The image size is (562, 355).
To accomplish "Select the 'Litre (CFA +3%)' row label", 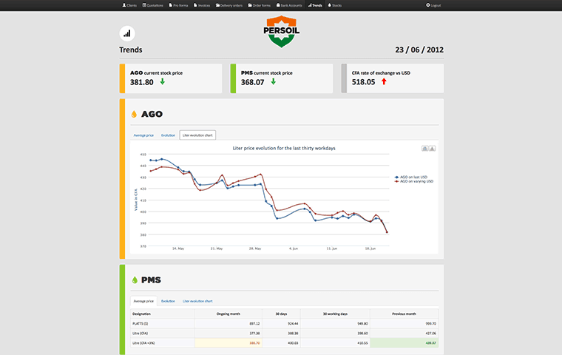I will click(143, 343).
